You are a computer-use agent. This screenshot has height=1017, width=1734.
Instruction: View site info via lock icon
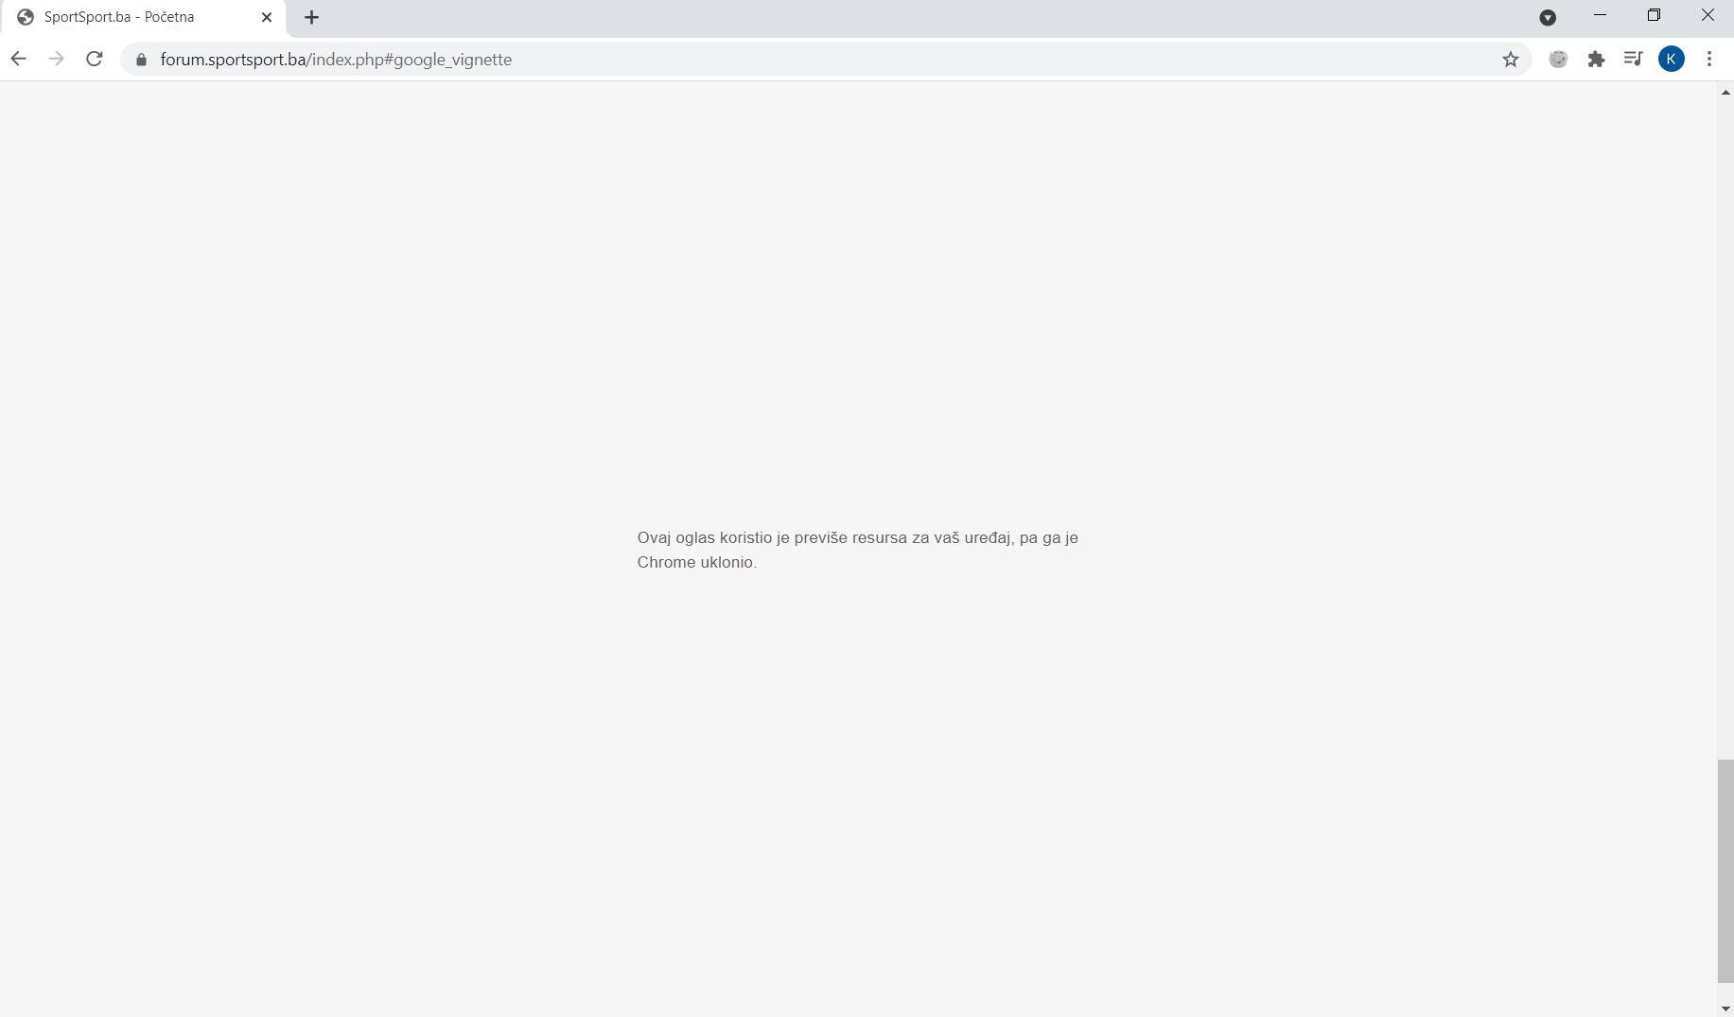(x=142, y=60)
